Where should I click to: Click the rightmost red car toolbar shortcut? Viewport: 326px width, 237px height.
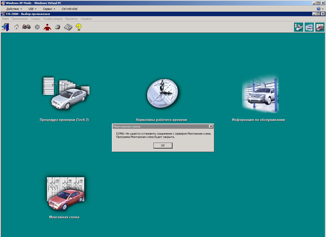pos(320,27)
